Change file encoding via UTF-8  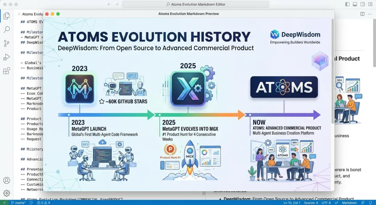pyautogui.click(x=326, y=203)
